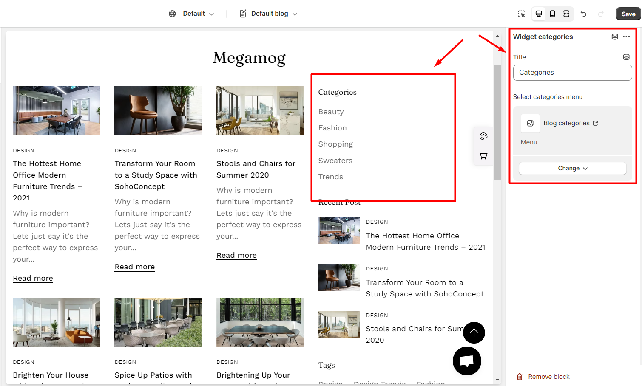This screenshot has width=642, height=386.
Task: Undo the last change
Action: tap(583, 14)
